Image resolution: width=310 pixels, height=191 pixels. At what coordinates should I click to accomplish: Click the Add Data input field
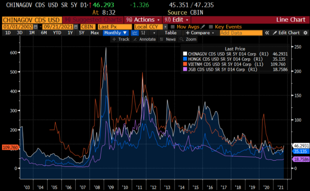click(x=240, y=33)
